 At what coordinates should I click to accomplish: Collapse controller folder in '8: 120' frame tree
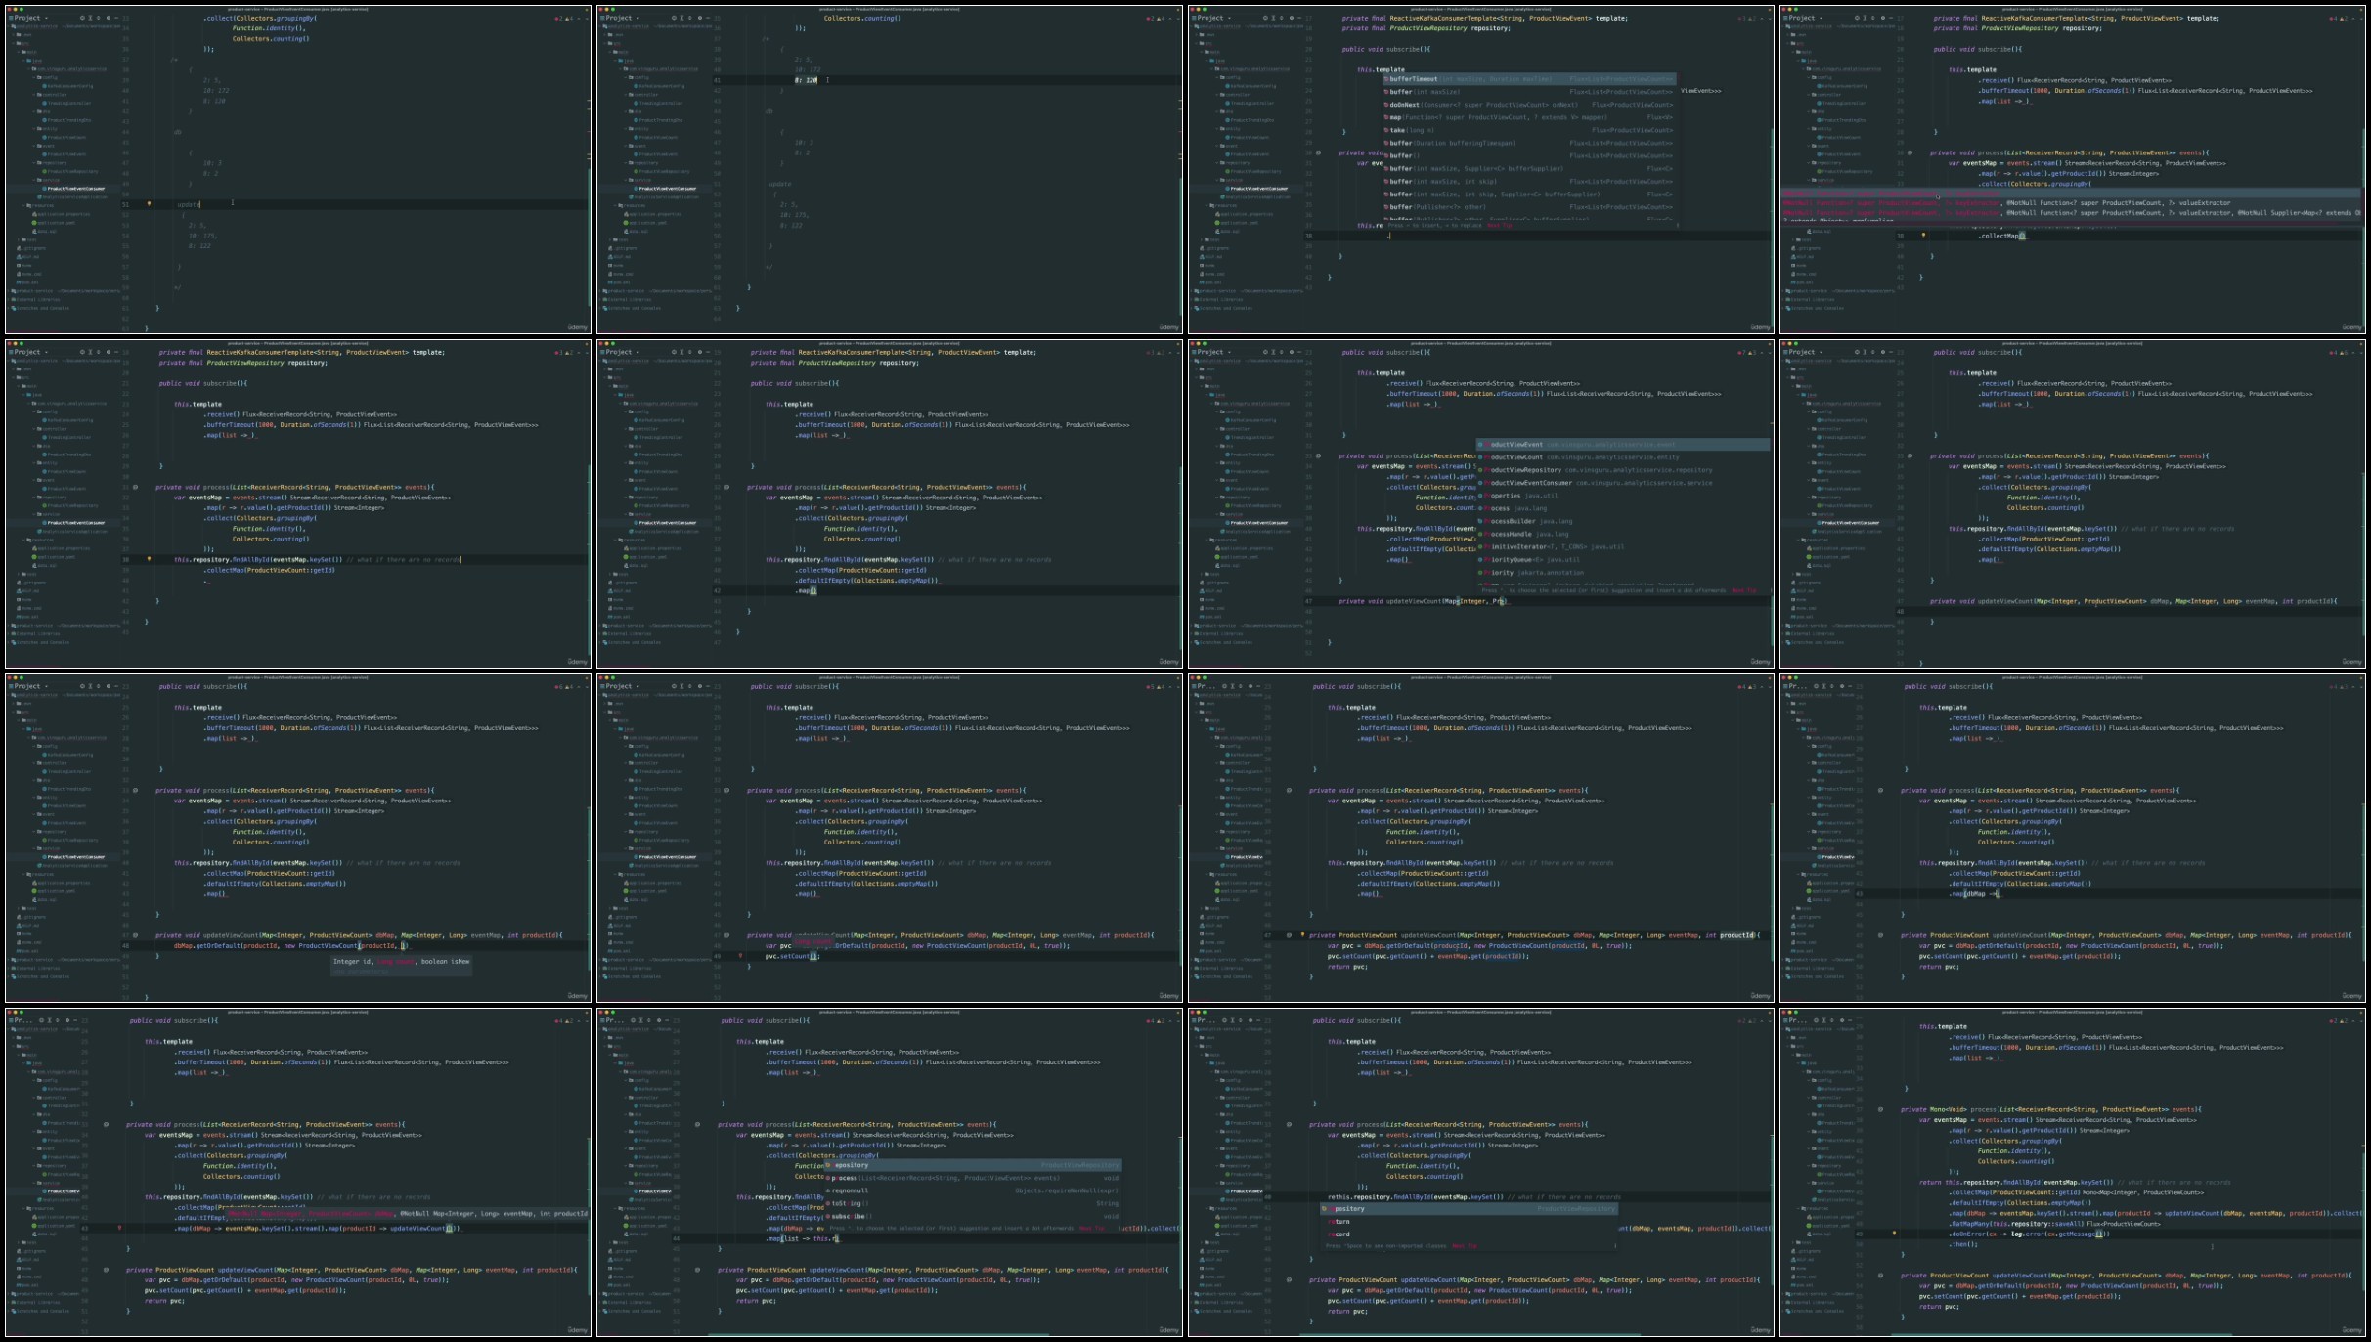pyautogui.click(x=625, y=95)
